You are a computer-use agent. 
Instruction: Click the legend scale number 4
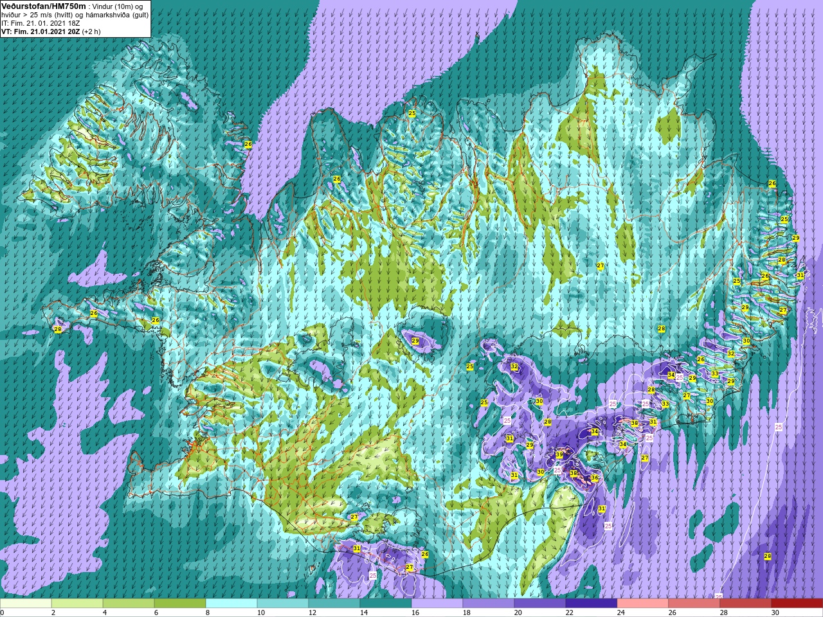pyautogui.click(x=105, y=613)
